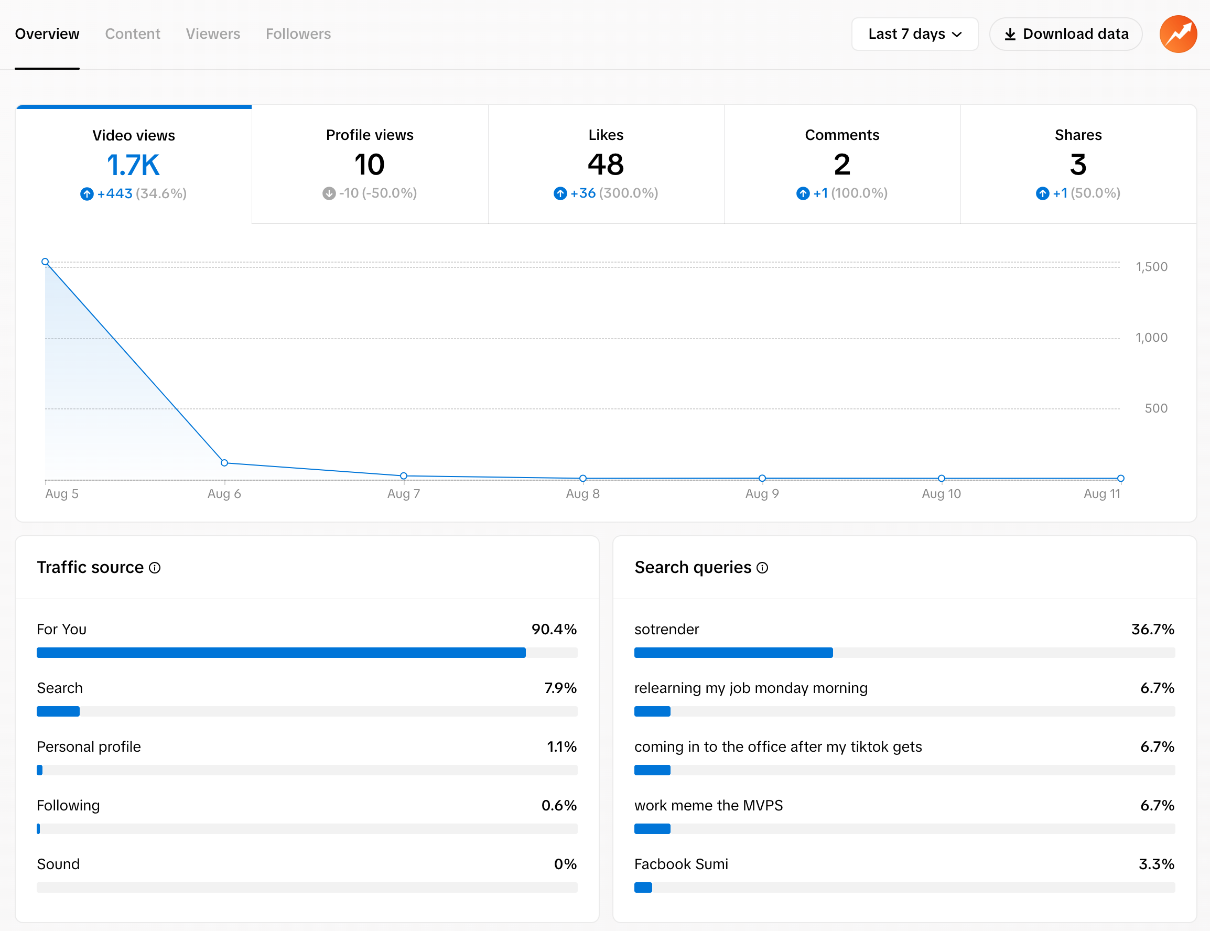Open the Viewers section
The height and width of the screenshot is (931, 1210).
point(213,34)
